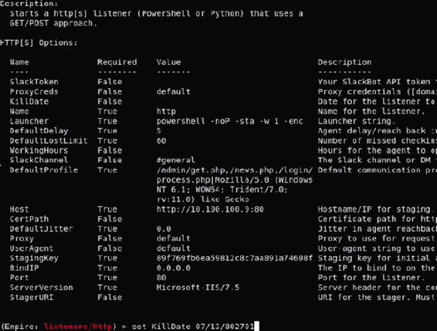Click the HTTP[S] Options heading
This screenshot has width=437, height=331.
[39, 43]
